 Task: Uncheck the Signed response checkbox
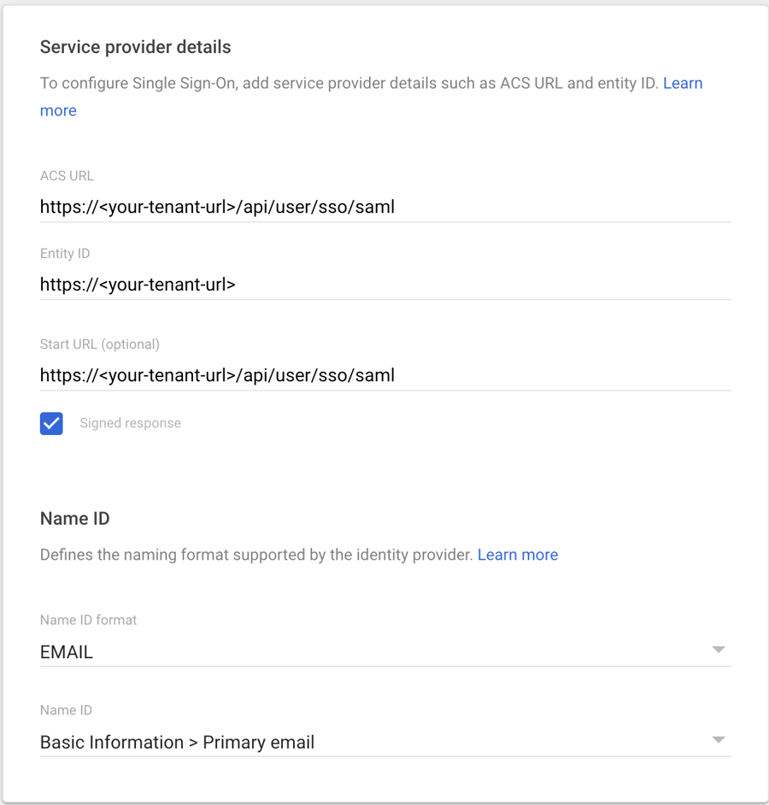tap(51, 423)
